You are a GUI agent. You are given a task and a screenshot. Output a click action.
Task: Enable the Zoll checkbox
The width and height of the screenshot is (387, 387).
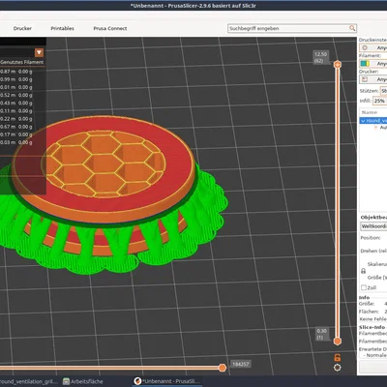click(x=364, y=287)
